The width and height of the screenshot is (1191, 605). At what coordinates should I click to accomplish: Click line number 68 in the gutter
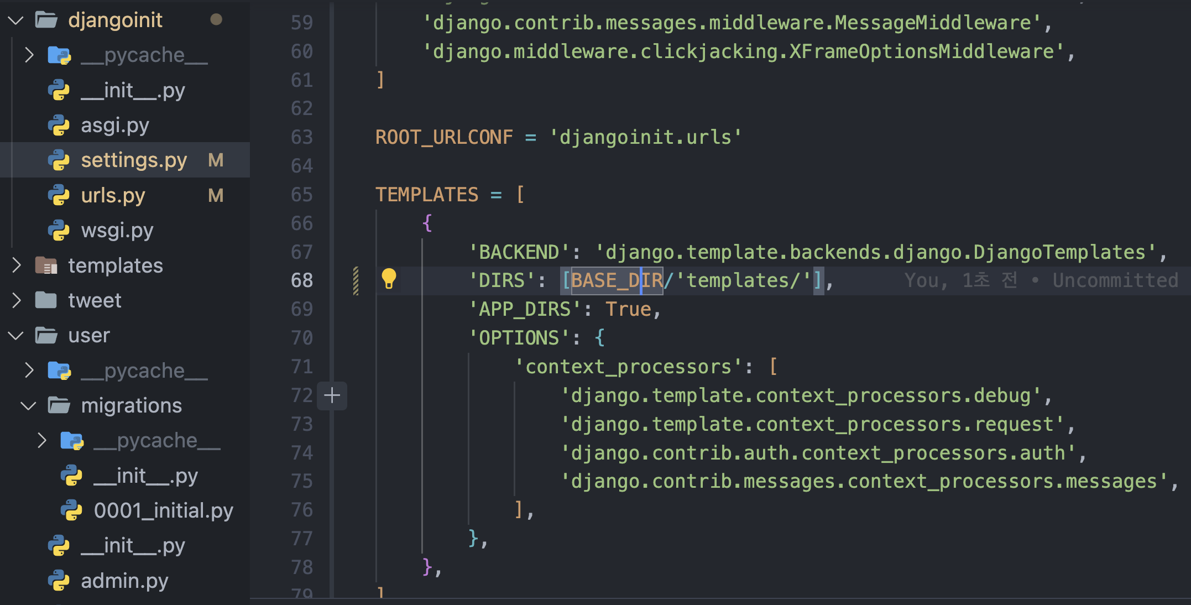302,280
